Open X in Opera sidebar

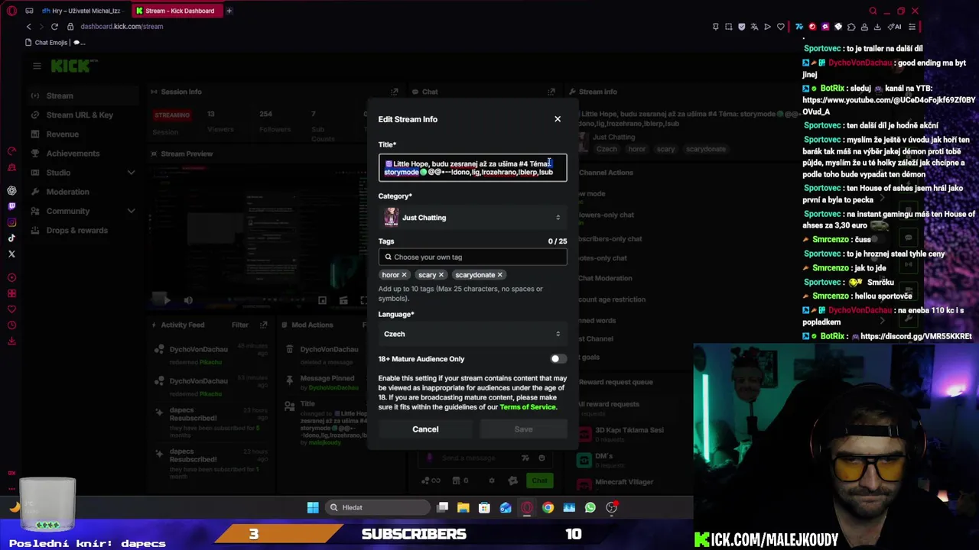(11, 254)
